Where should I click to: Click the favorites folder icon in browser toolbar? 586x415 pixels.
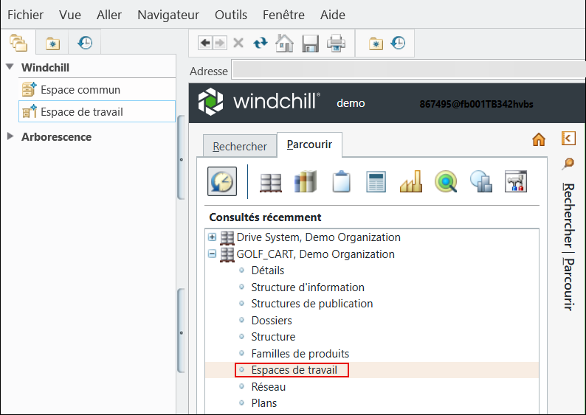(376, 43)
